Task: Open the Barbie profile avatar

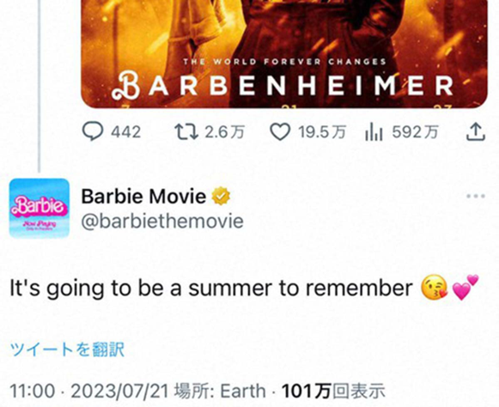Action: (x=40, y=209)
